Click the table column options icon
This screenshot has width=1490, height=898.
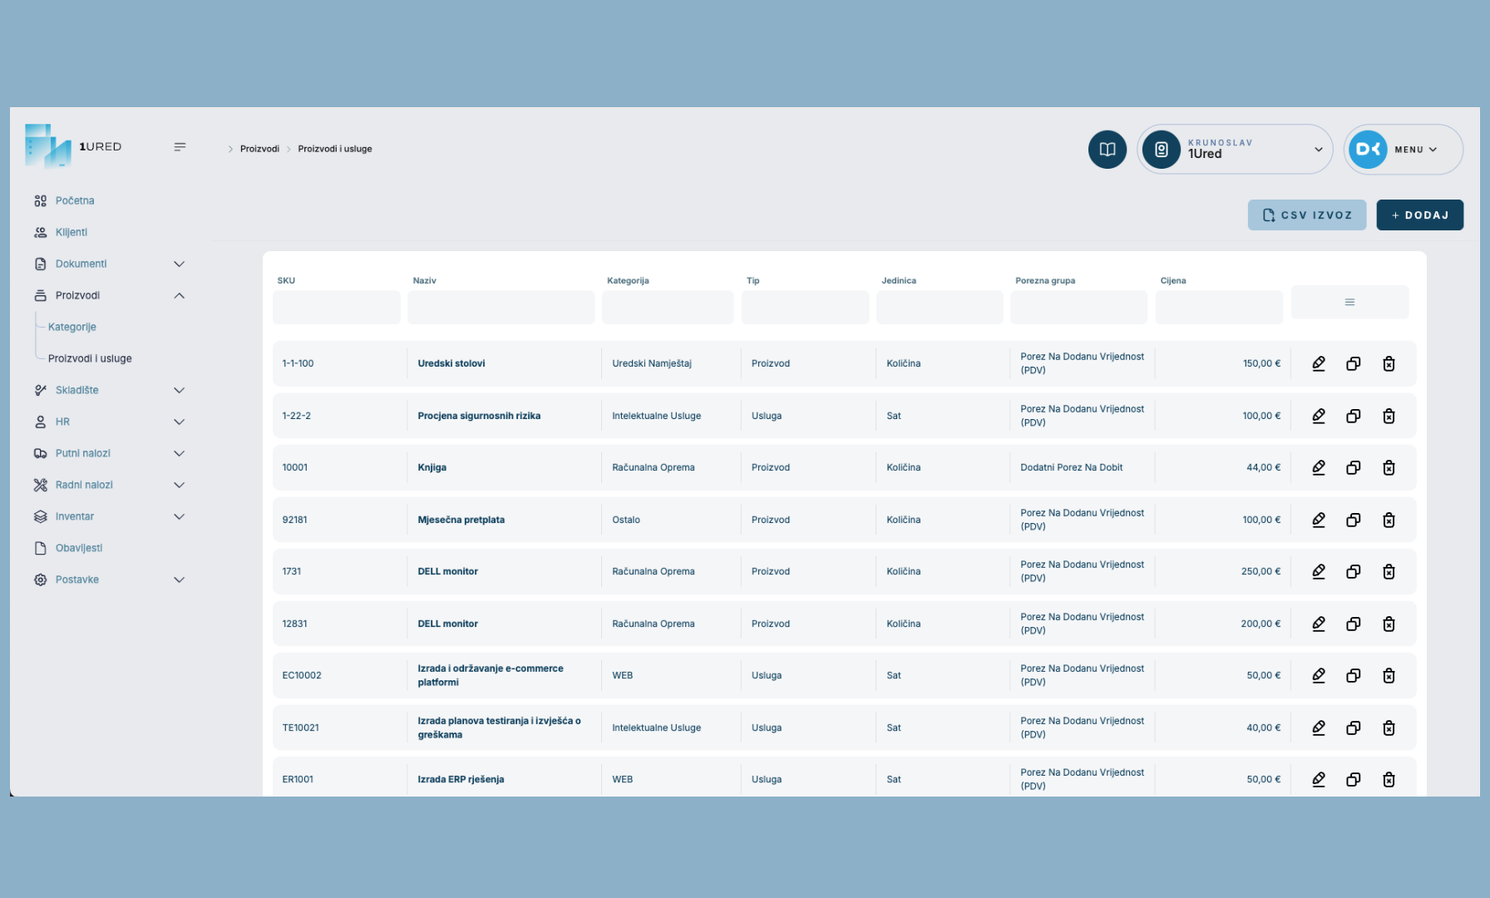[1349, 302]
